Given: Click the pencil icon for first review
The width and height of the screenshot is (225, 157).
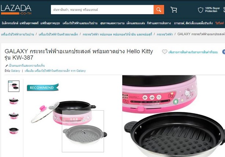Looking at the screenshot, I should click(7, 66).
